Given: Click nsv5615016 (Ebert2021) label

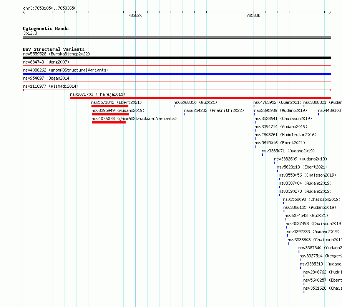Looking at the screenshot, I should pos(280,143).
